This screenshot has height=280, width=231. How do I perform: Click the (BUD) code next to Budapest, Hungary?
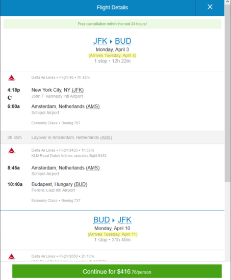click(81, 184)
